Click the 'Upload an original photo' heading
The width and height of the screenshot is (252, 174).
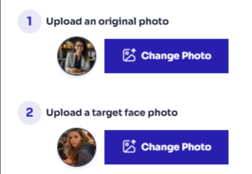[107, 21]
